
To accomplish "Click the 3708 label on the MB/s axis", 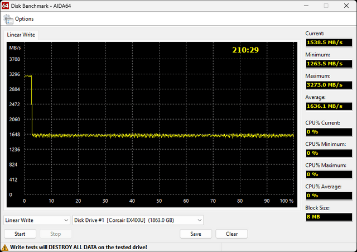I will click(x=15, y=59).
